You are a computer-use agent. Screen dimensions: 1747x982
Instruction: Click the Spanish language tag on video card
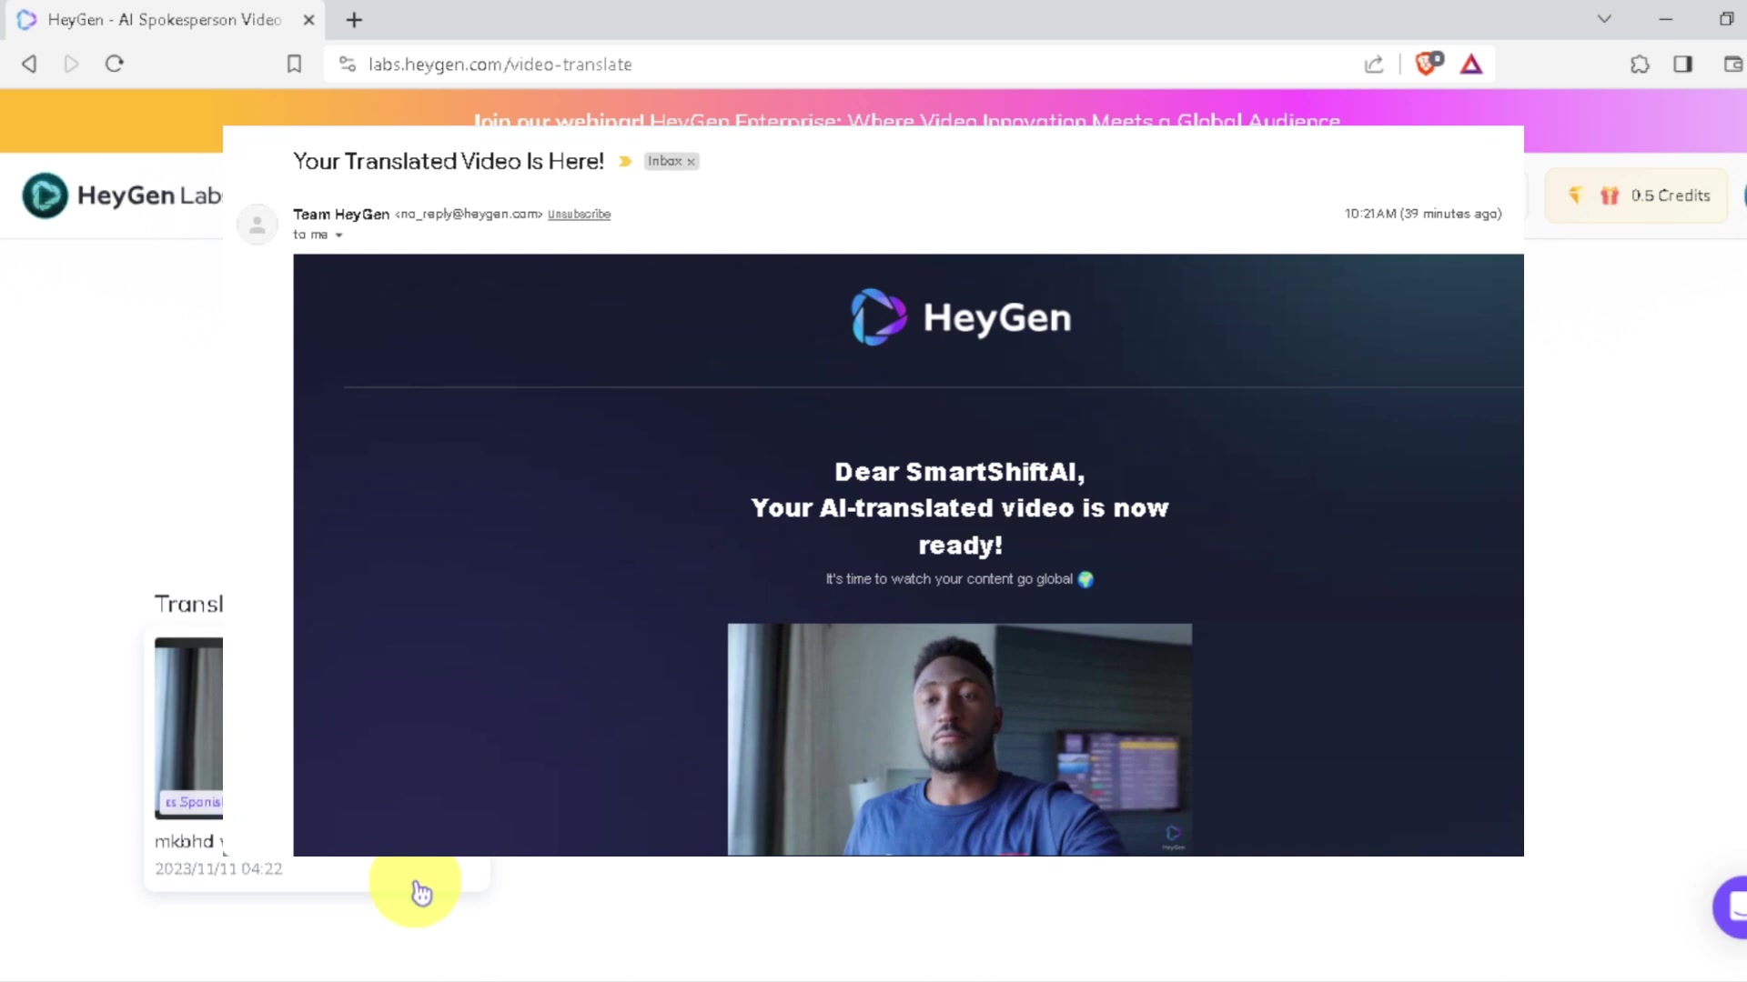coord(192,802)
